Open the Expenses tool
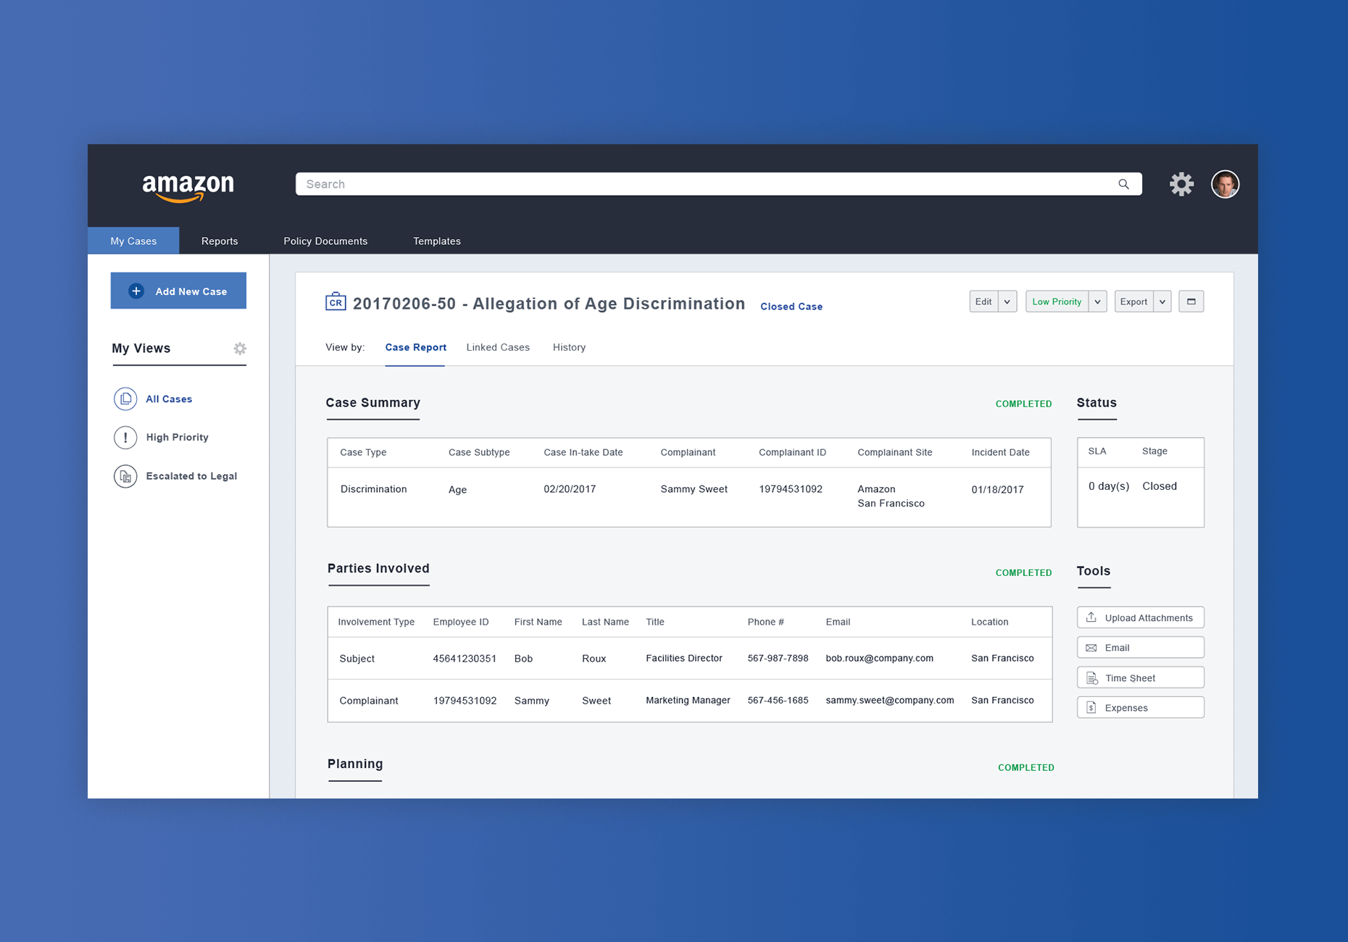 pyautogui.click(x=1140, y=708)
